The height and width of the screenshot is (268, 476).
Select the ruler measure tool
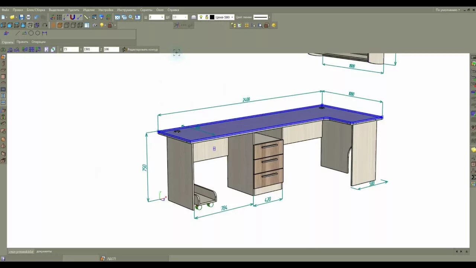86,17
